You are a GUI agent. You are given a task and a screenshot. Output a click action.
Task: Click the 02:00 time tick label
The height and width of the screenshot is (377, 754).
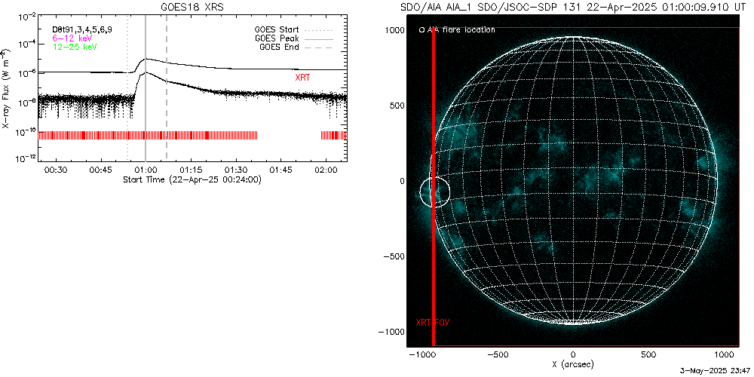tap(326, 170)
